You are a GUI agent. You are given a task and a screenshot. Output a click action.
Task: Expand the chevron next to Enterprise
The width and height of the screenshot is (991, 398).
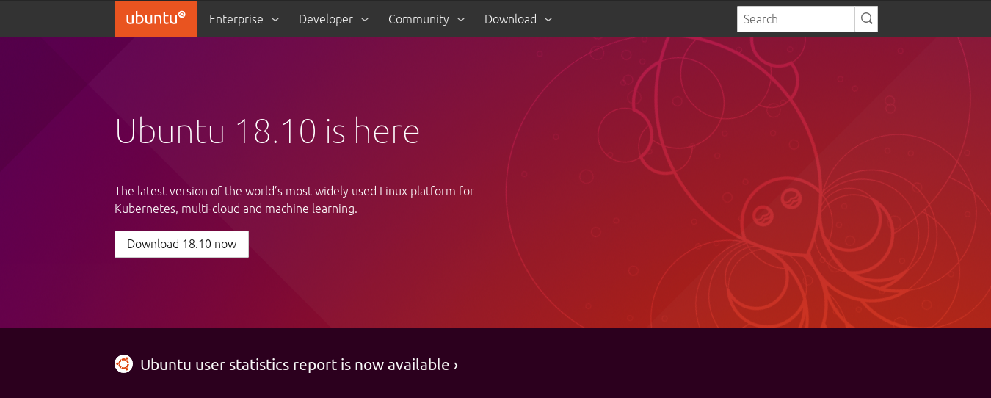click(x=275, y=20)
